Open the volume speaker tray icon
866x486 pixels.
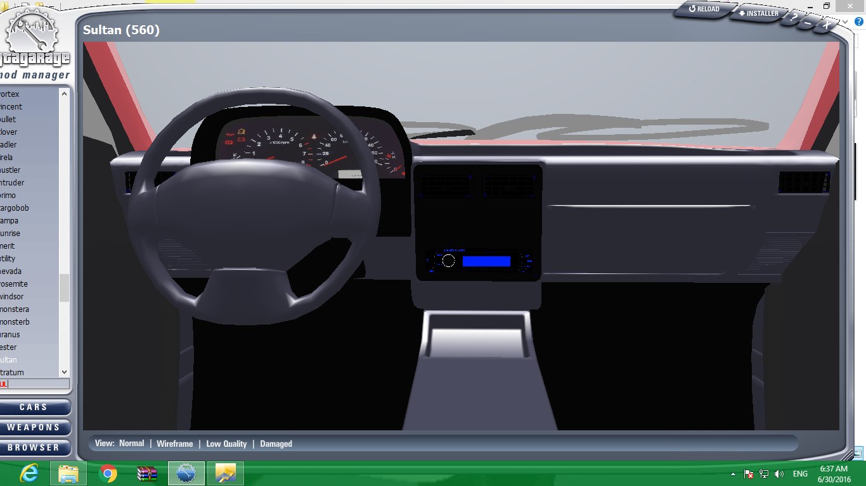779,474
